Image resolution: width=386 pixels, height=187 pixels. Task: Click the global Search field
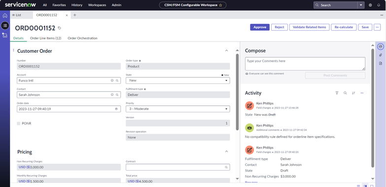[336, 5]
